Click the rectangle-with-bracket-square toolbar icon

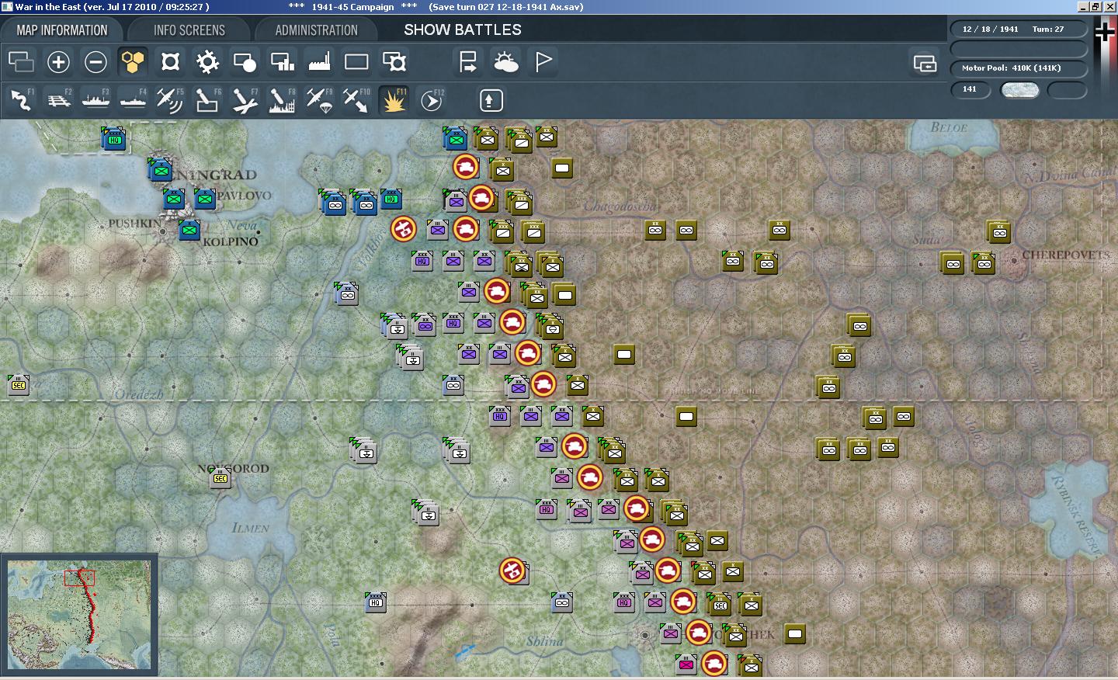pos(394,61)
